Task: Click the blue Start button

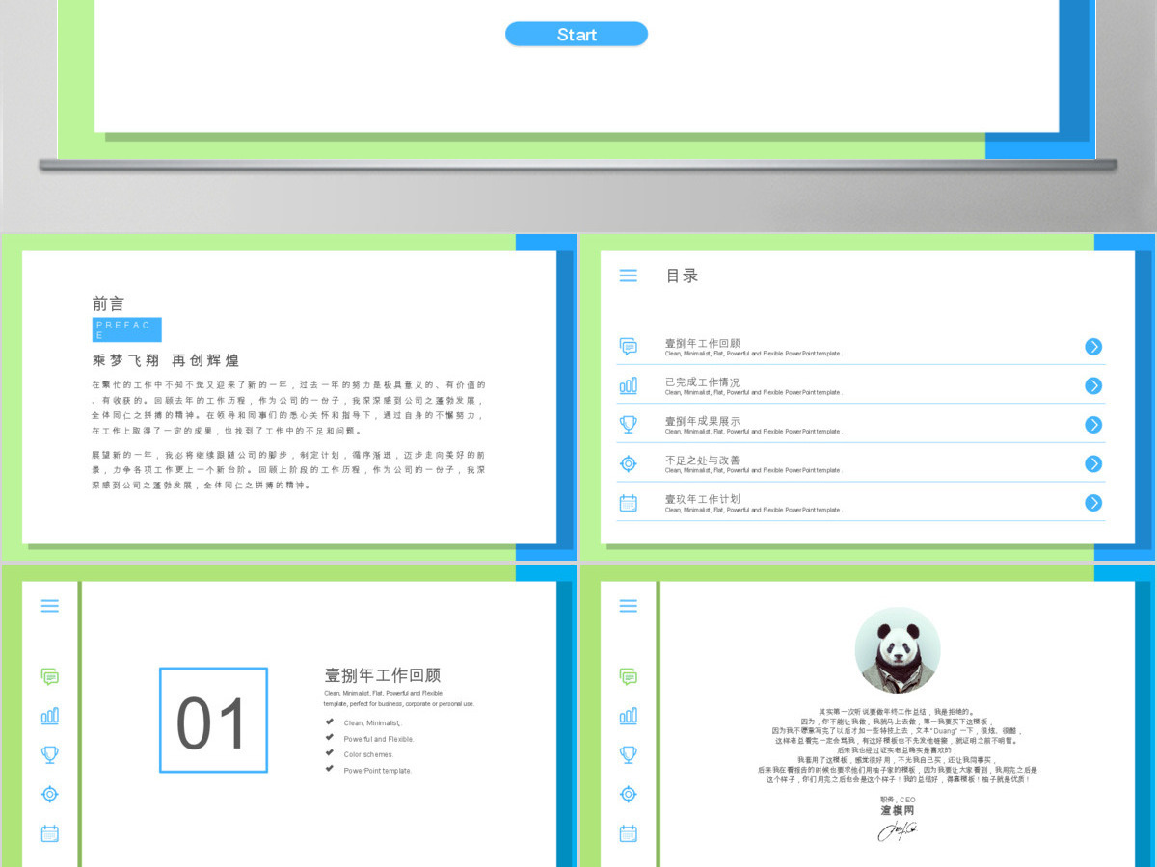Action: (x=577, y=35)
